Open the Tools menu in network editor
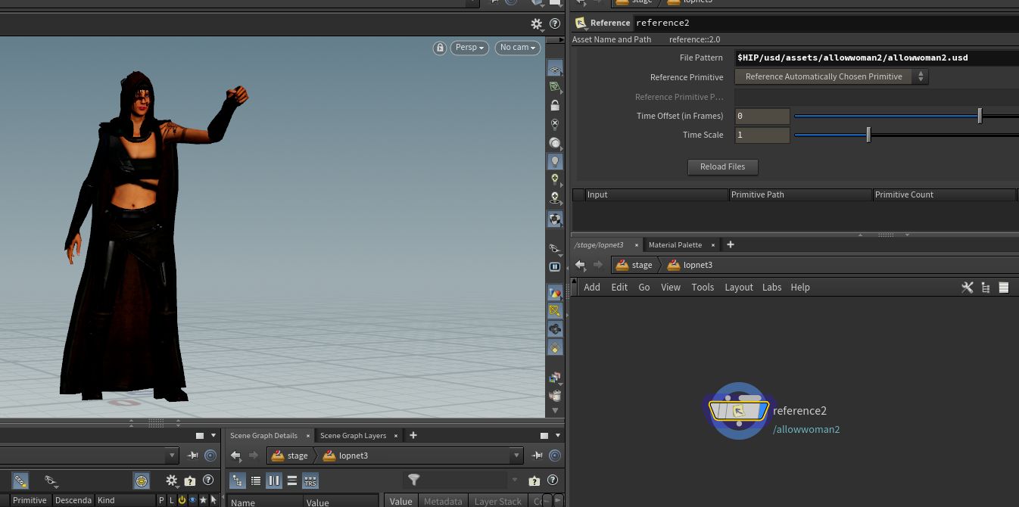Screen dimensions: 1019x507 coord(703,288)
